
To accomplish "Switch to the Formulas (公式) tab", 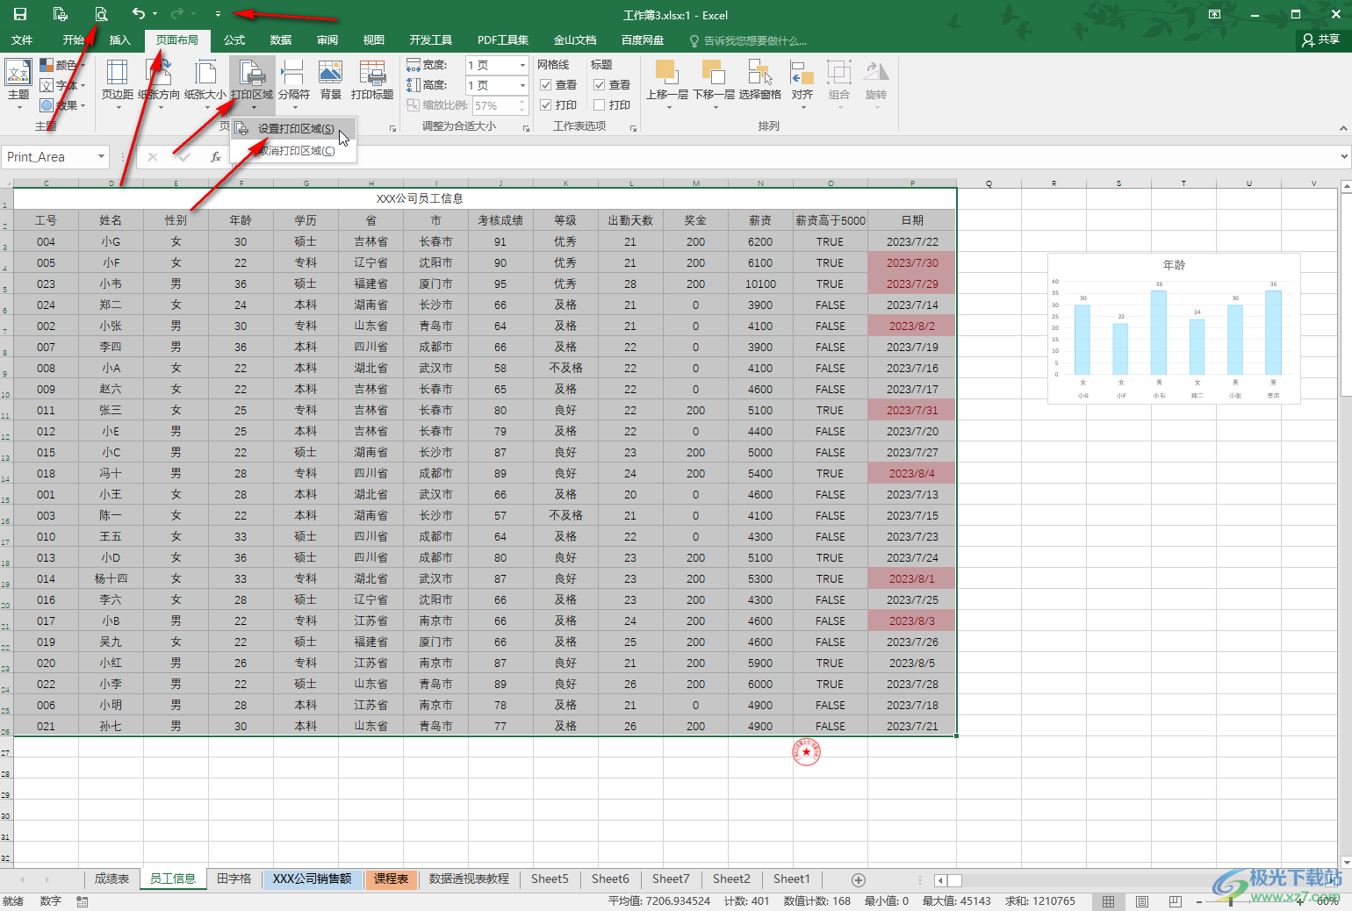I will click(234, 40).
